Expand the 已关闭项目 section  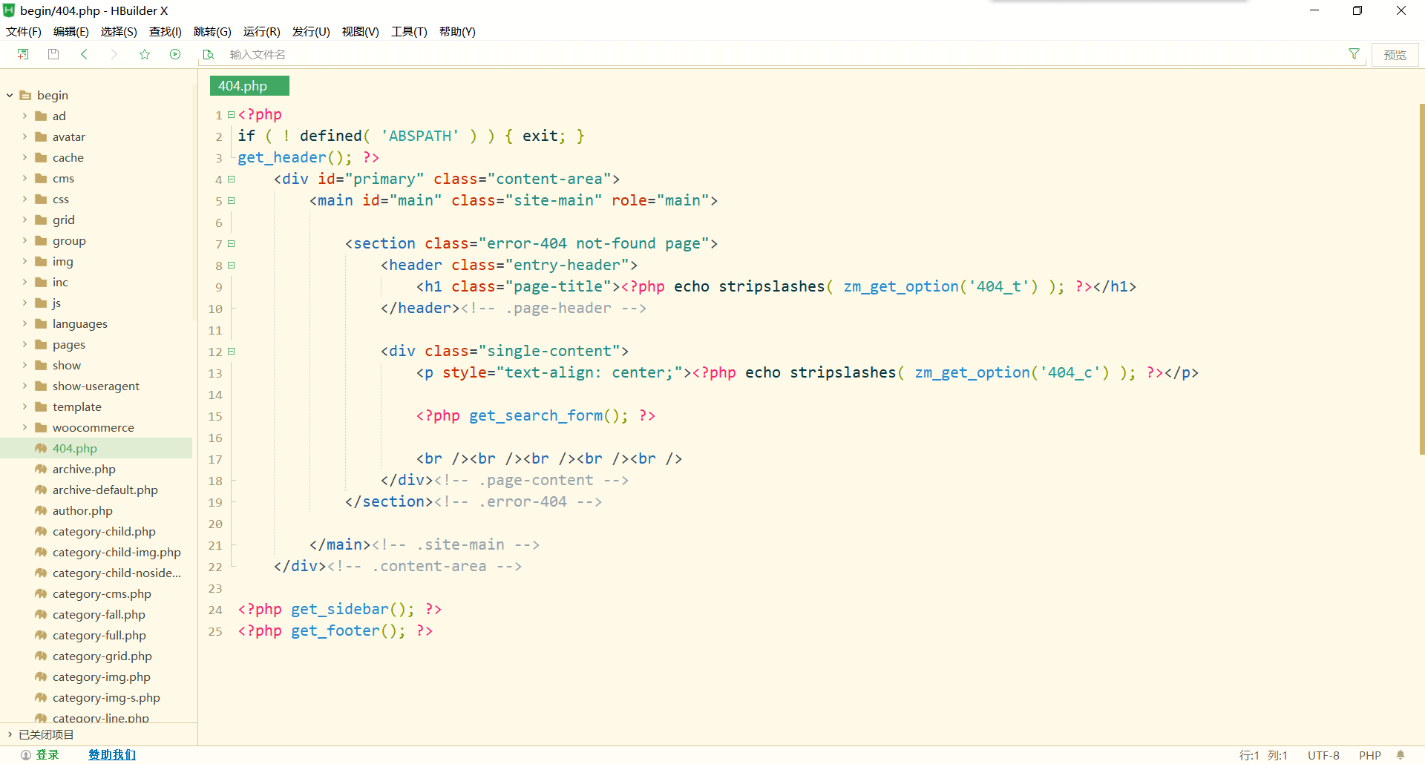coord(10,734)
